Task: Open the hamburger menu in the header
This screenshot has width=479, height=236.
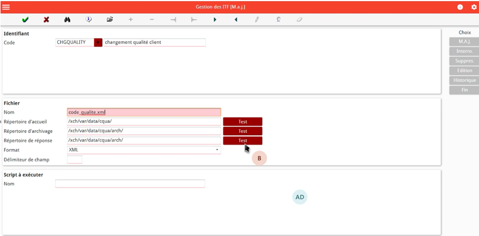Action: 6,7
